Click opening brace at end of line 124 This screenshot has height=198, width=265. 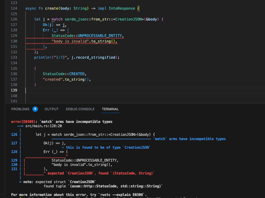coord(138,8)
